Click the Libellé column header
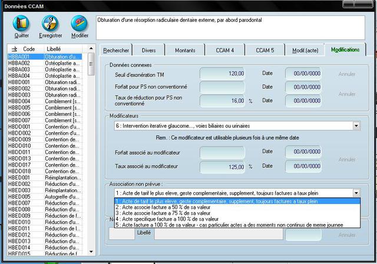This screenshot has height=264, width=377. pyautogui.click(x=54, y=49)
